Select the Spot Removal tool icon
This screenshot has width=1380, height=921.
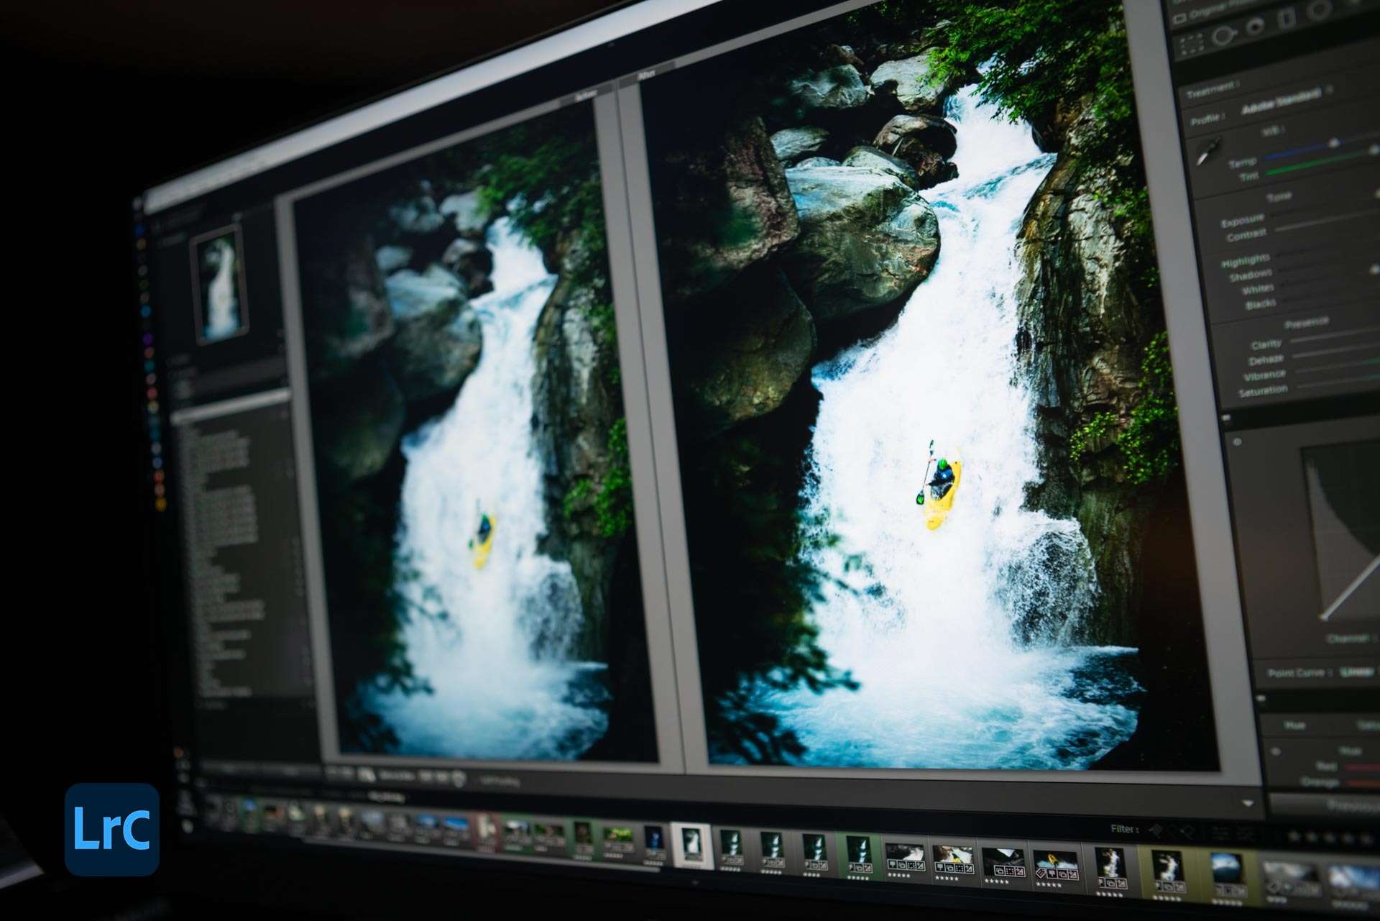tap(1224, 35)
